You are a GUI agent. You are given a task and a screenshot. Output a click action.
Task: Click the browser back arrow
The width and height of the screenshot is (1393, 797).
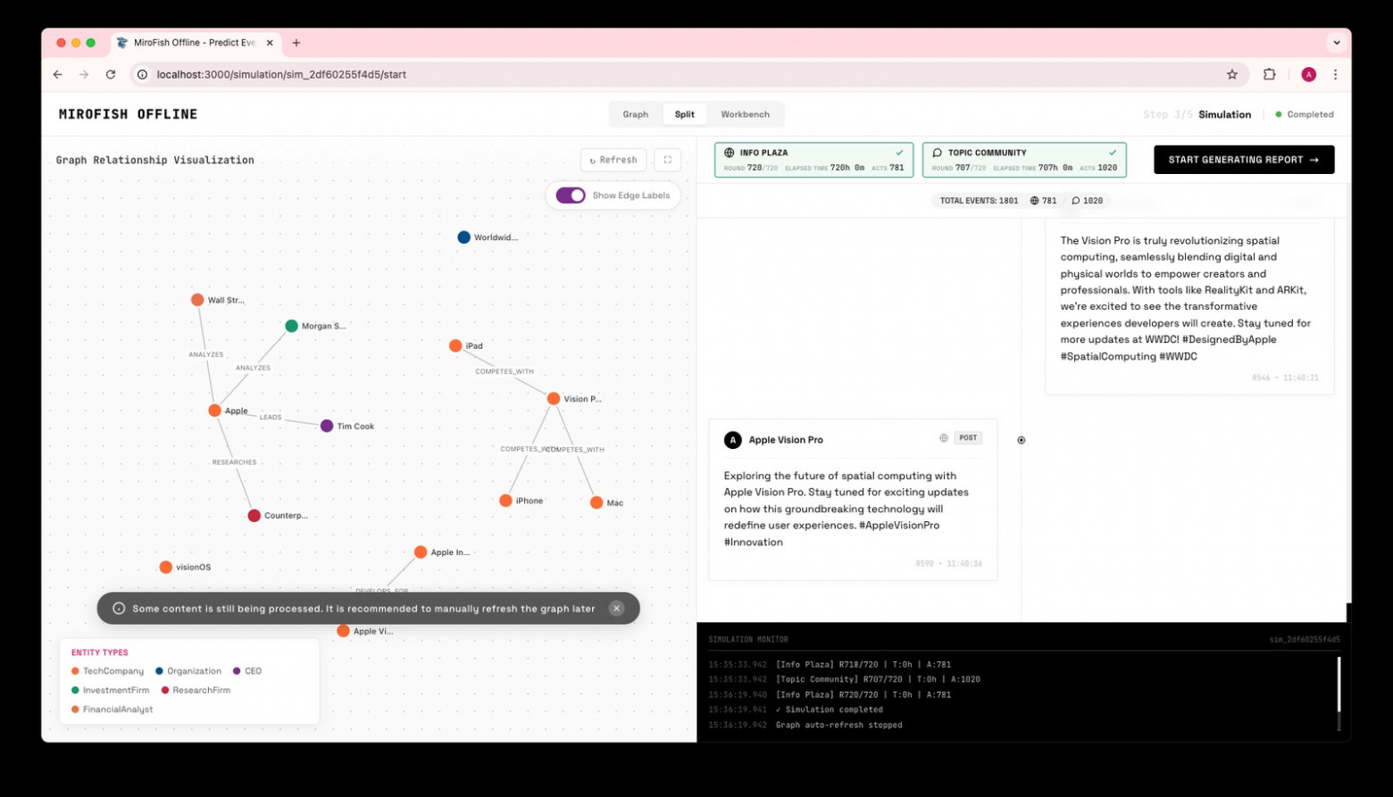58,75
